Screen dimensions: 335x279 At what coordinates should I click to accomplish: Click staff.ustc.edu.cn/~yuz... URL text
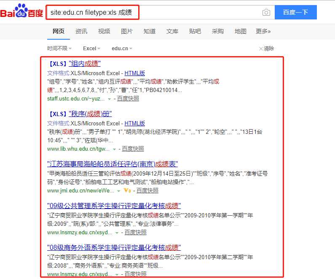click(76, 99)
